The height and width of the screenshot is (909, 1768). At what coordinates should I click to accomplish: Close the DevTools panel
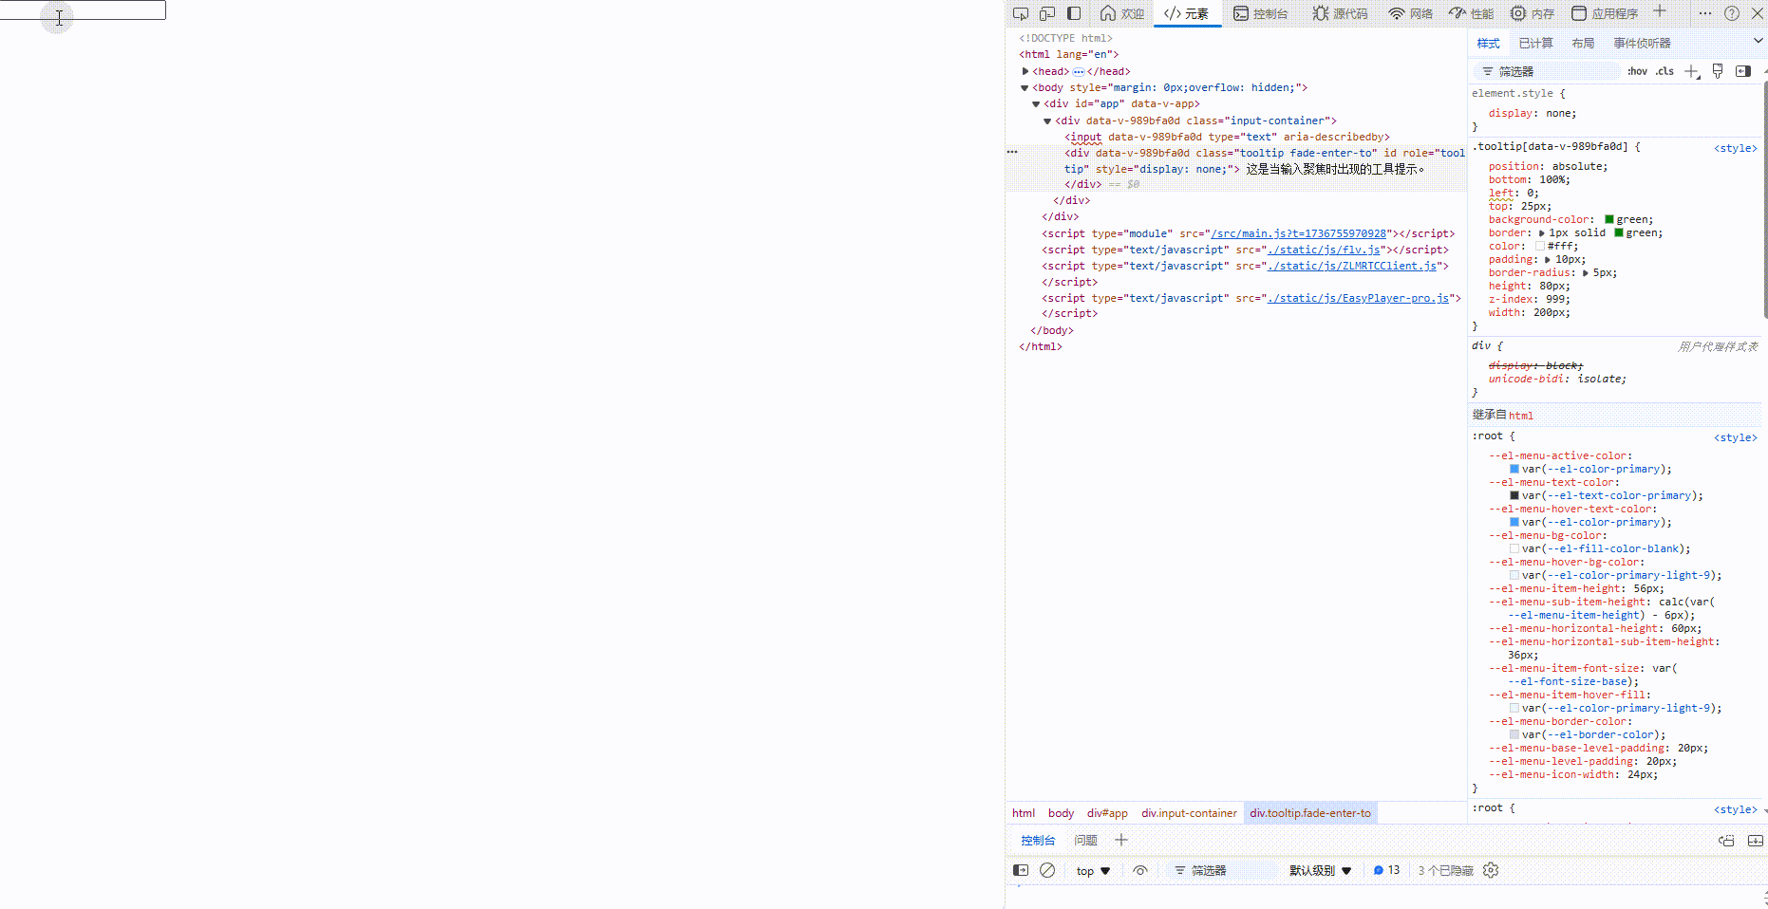click(x=1758, y=13)
